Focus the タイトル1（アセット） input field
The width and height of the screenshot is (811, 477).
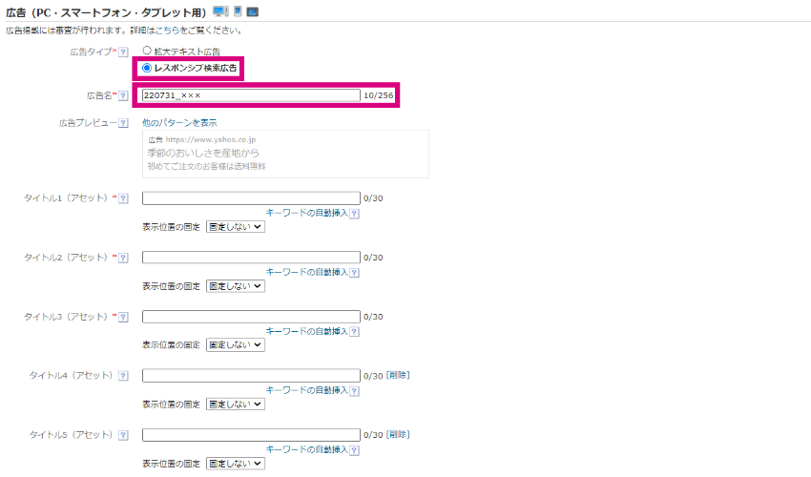click(x=251, y=198)
